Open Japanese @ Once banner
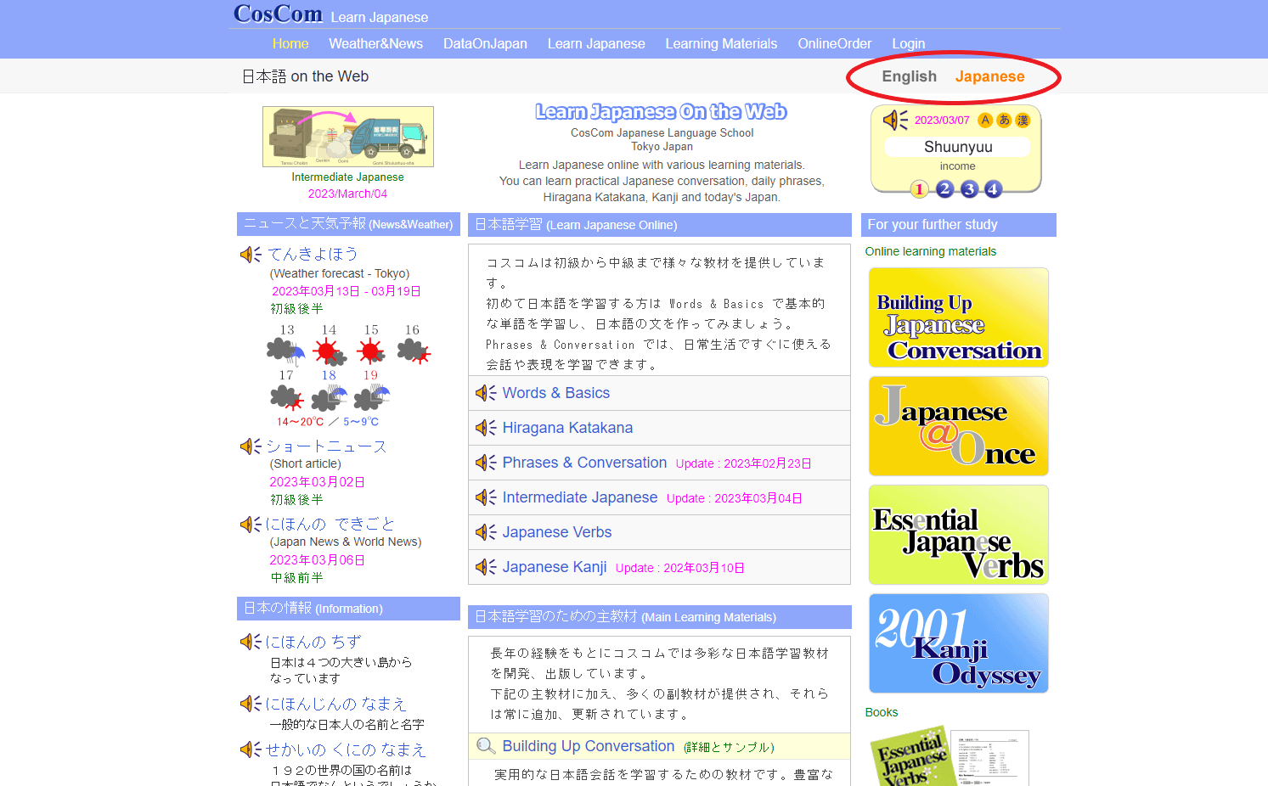Image resolution: width=1268 pixels, height=786 pixels. [959, 426]
